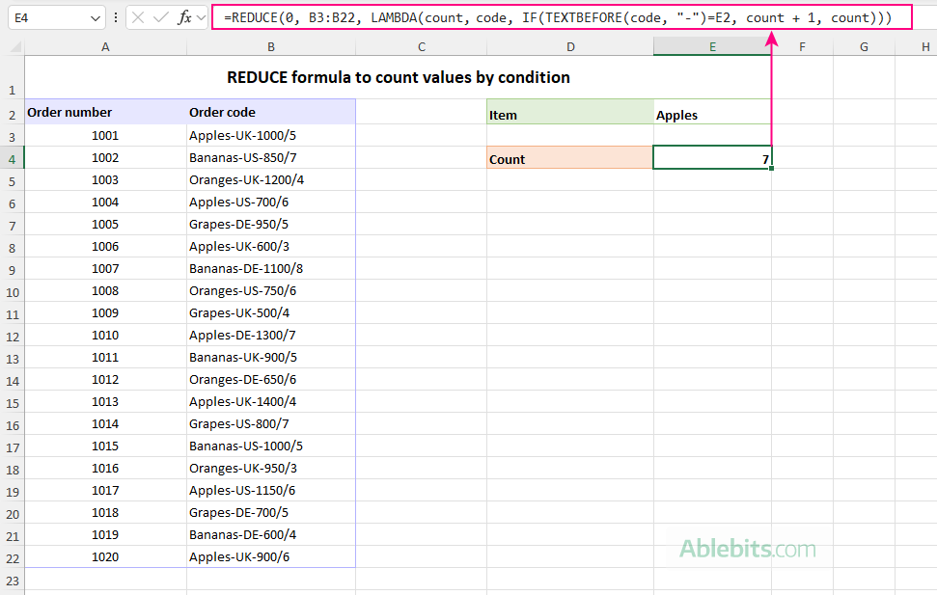
Task: Click cell 'Oranges-US-750/6'
Action: point(271,291)
